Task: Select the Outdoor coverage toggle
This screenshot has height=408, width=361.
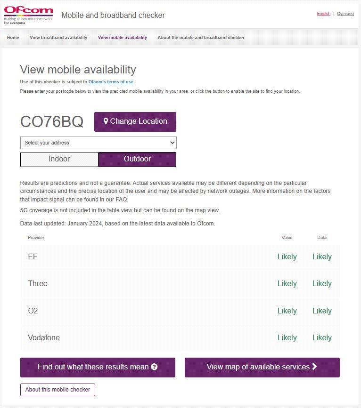Action: pyautogui.click(x=137, y=159)
